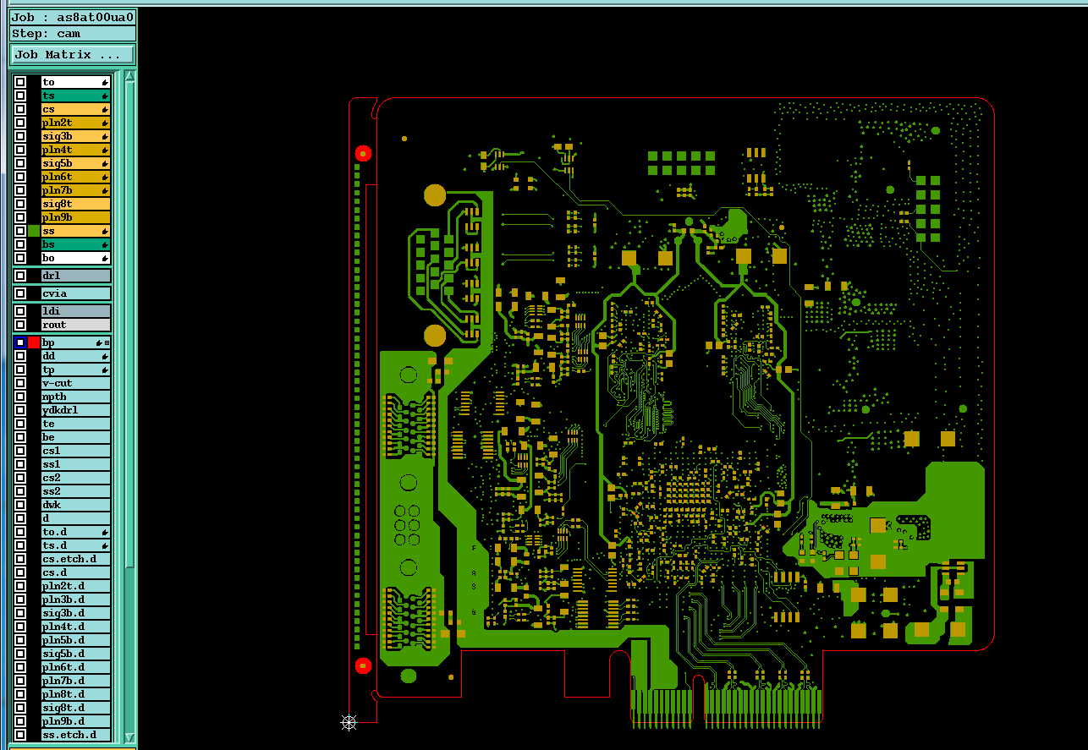The image size is (1088, 750).
Task: Click the hand icon on ts layer row
Action: coord(105,96)
